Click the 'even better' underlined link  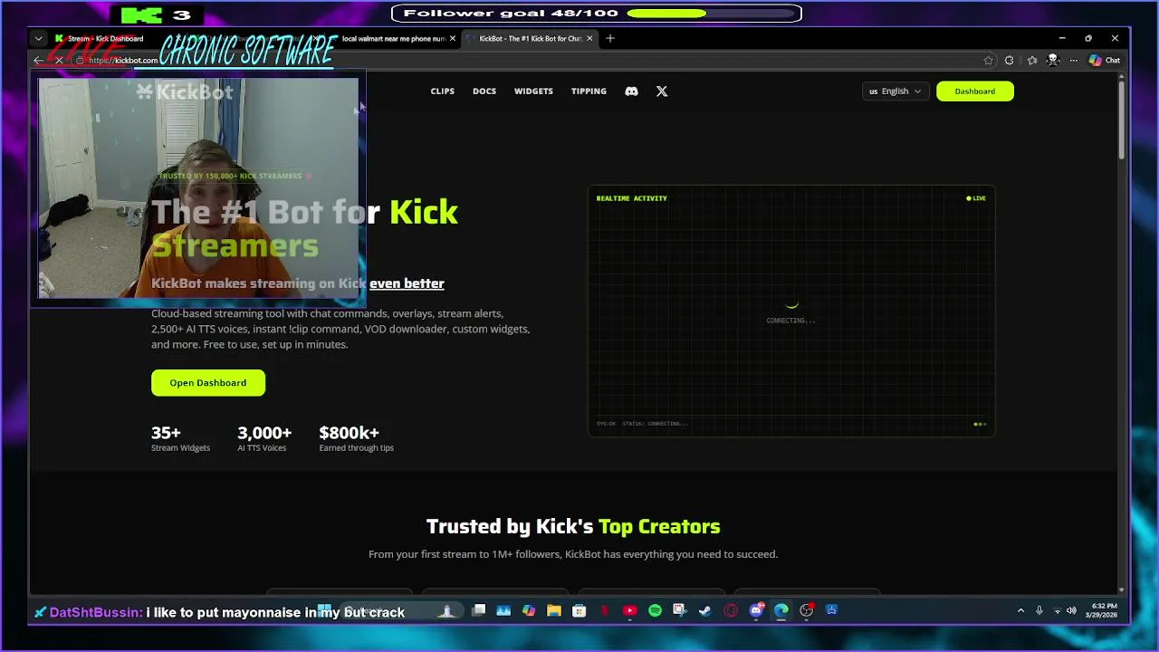coord(407,283)
